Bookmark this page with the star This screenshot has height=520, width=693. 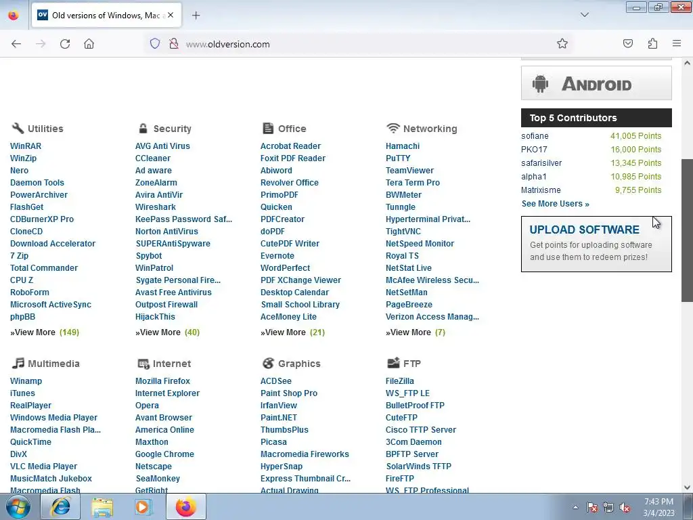[562, 43]
